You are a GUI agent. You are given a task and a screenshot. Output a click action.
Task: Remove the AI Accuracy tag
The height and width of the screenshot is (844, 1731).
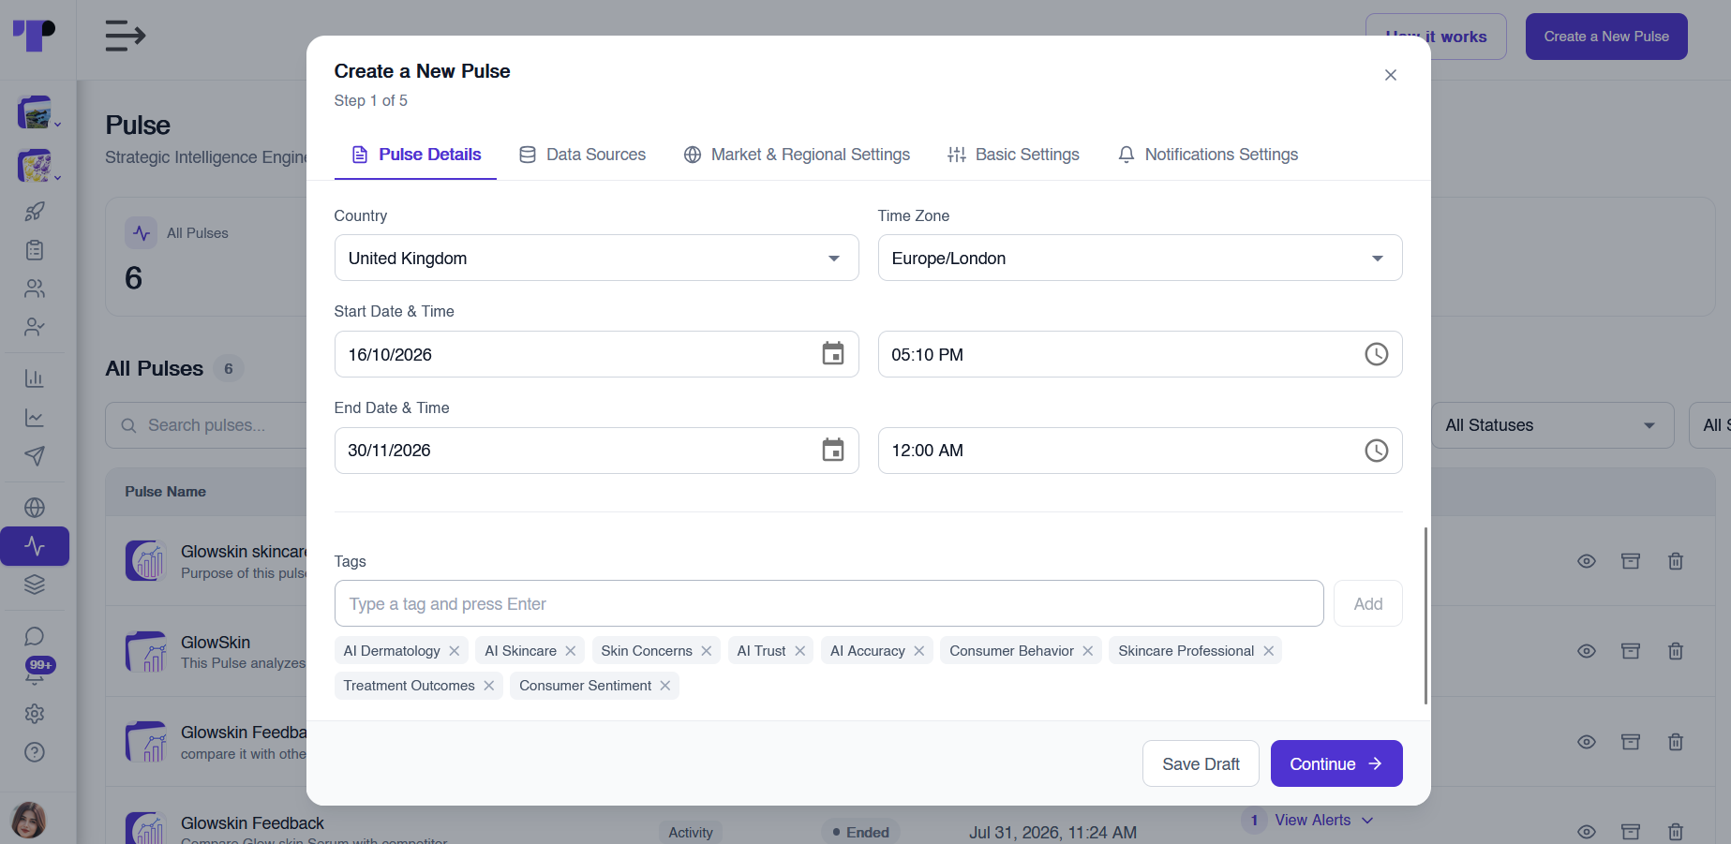point(919,651)
